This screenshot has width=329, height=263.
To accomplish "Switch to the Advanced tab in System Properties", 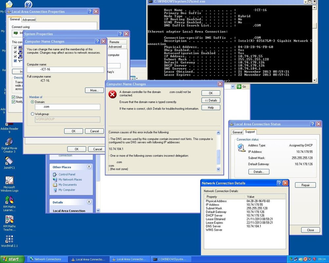I will pos(115,47).
